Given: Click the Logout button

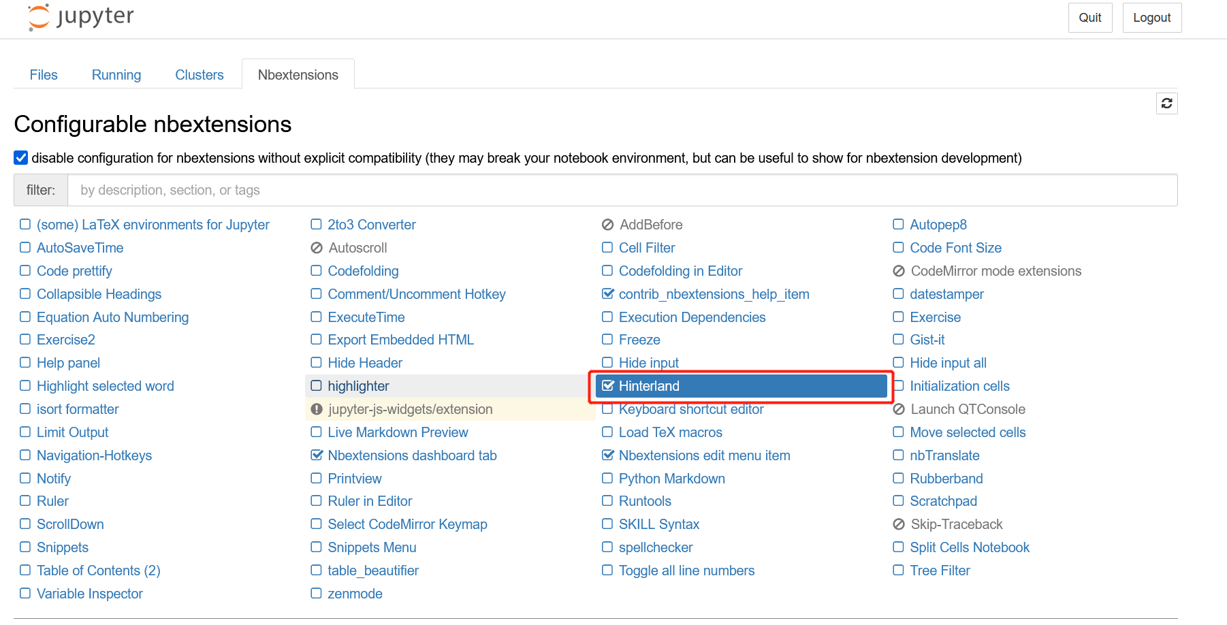Looking at the screenshot, I should click(1152, 18).
